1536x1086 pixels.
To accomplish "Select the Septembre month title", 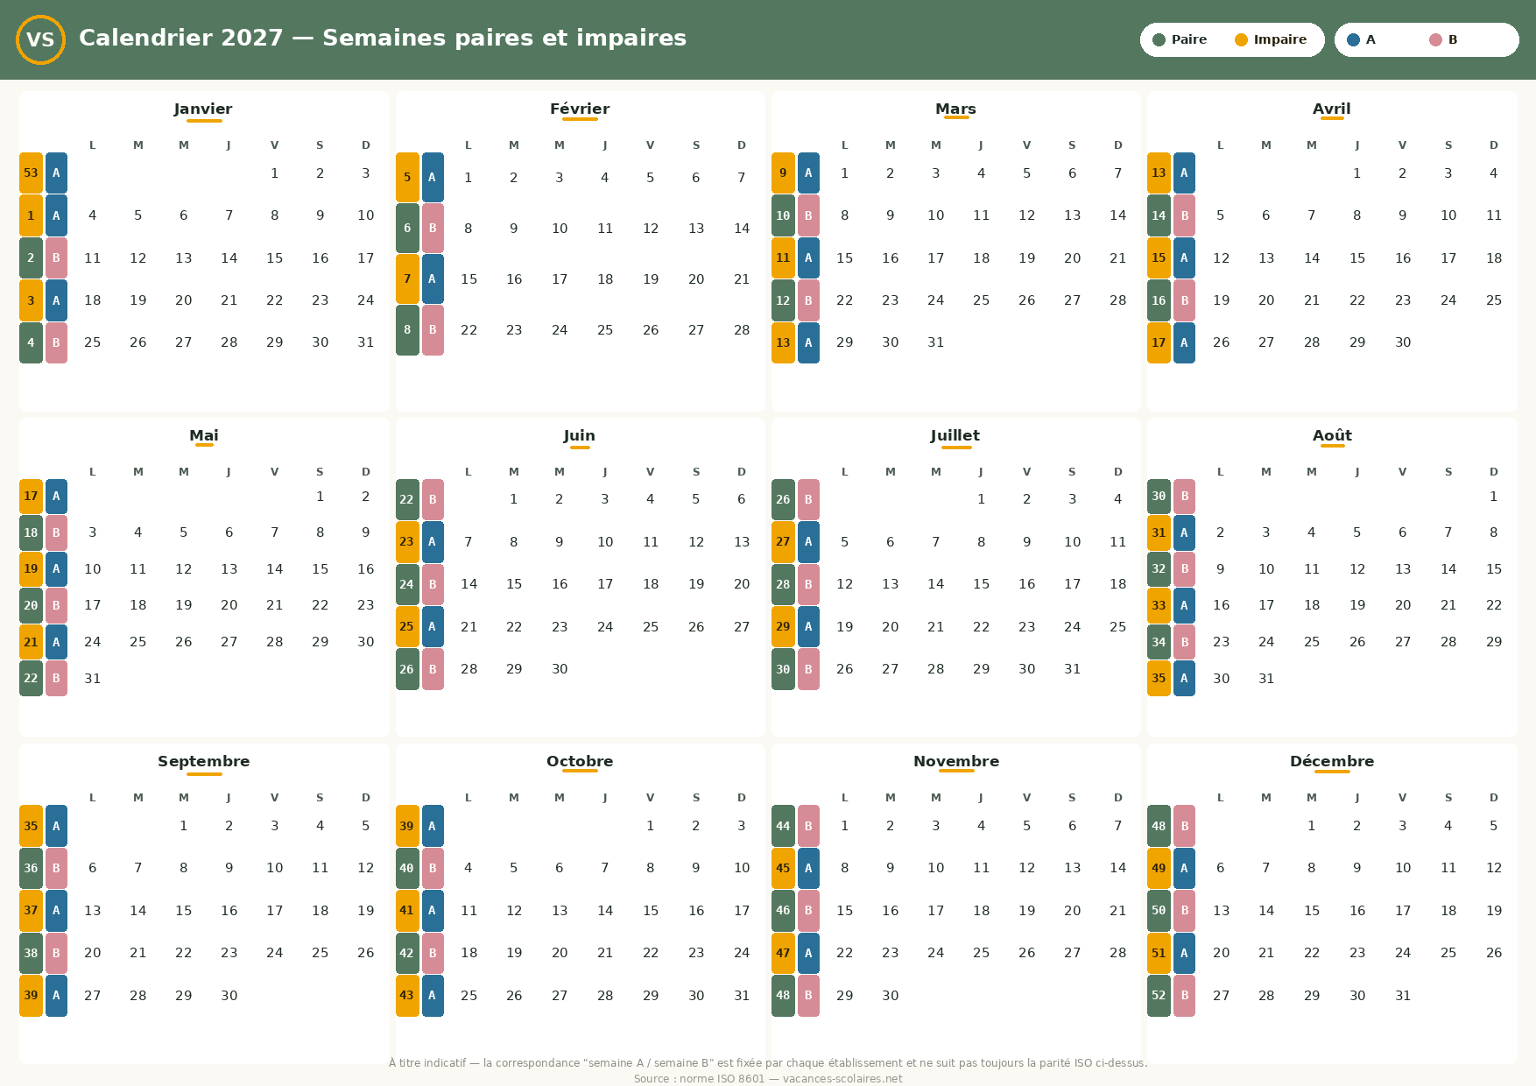I will (204, 761).
